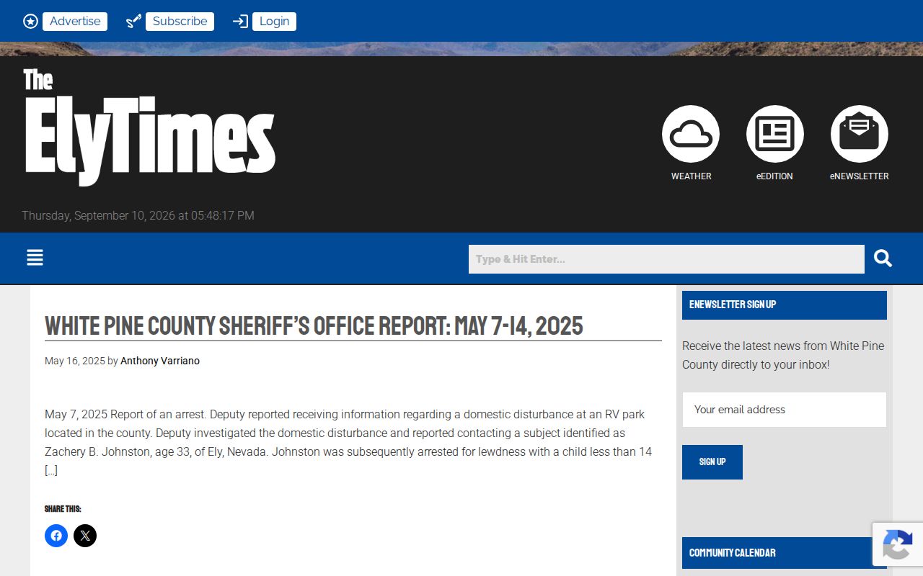Image resolution: width=923 pixels, height=576 pixels.
Task: Open the Weather cloud icon
Action: click(x=691, y=134)
